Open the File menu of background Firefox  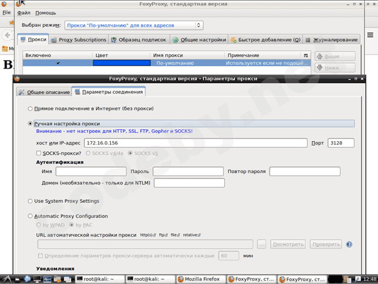[x=7, y=13]
